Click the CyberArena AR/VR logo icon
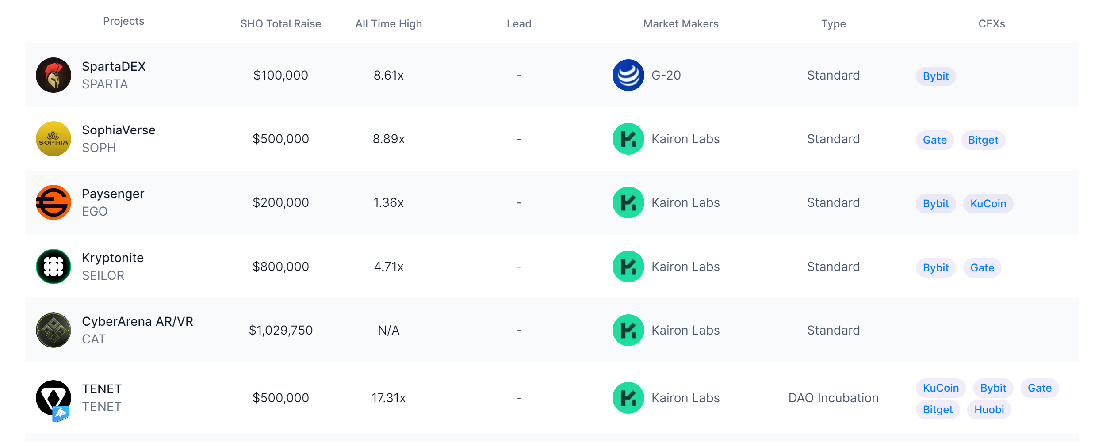 (54, 330)
